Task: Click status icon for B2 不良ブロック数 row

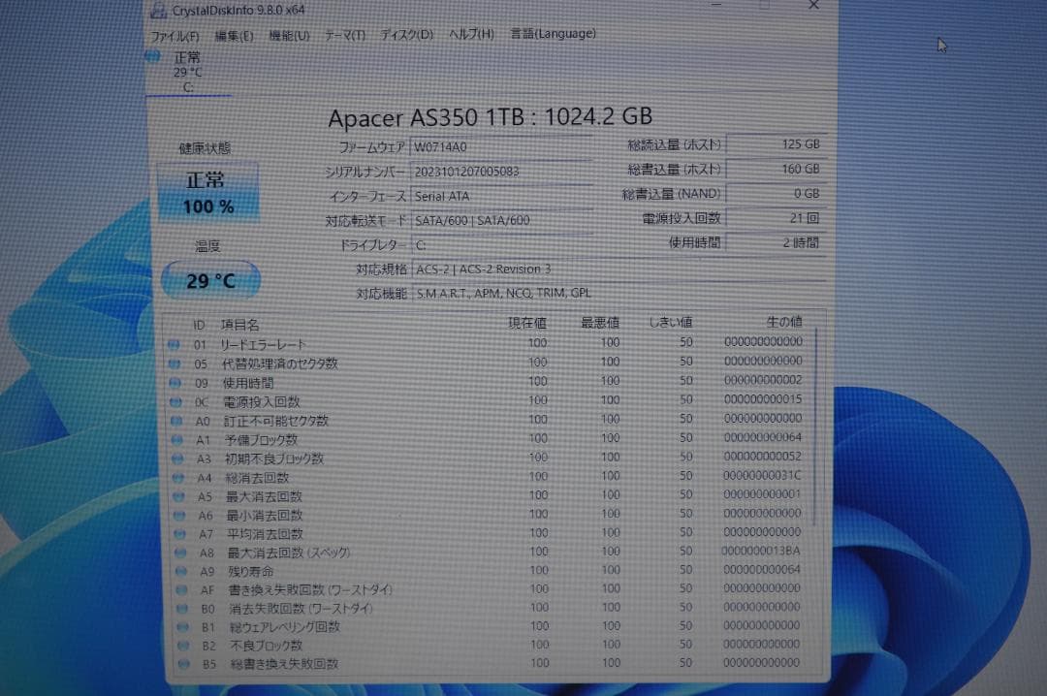Action: (184, 646)
